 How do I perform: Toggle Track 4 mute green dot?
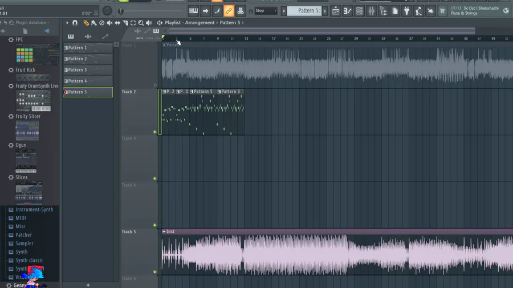154,225
